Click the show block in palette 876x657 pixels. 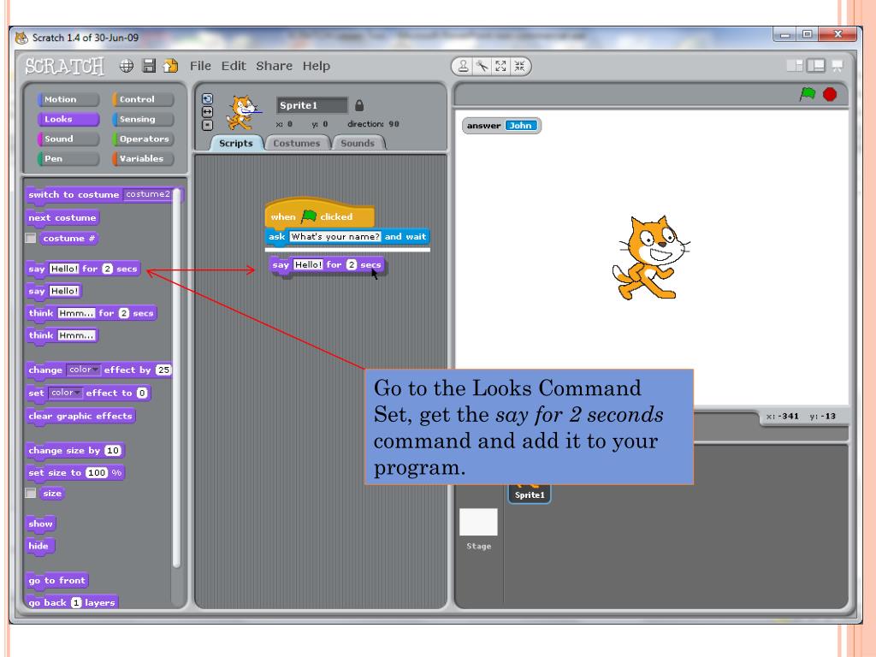(x=41, y=524)
